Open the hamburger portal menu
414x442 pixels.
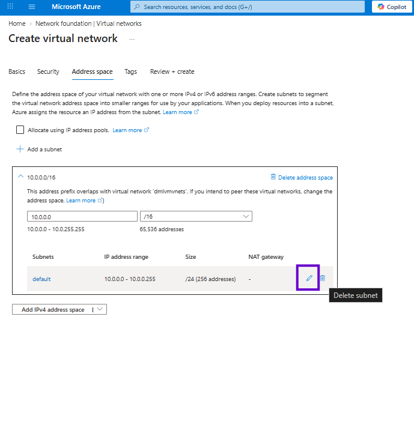(32, 7)
